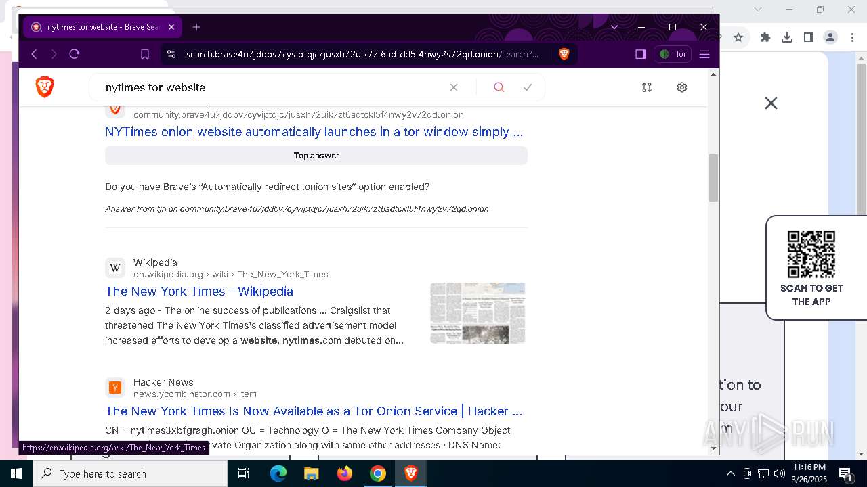Open Chrome extensions puzzle icon
This screenshot has height=487, width=867.
pyautogui.click(x=765, y=37)
